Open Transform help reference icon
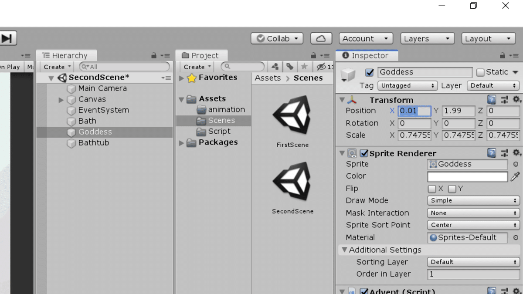Viewport: 523px width, 294px height. 492,100
